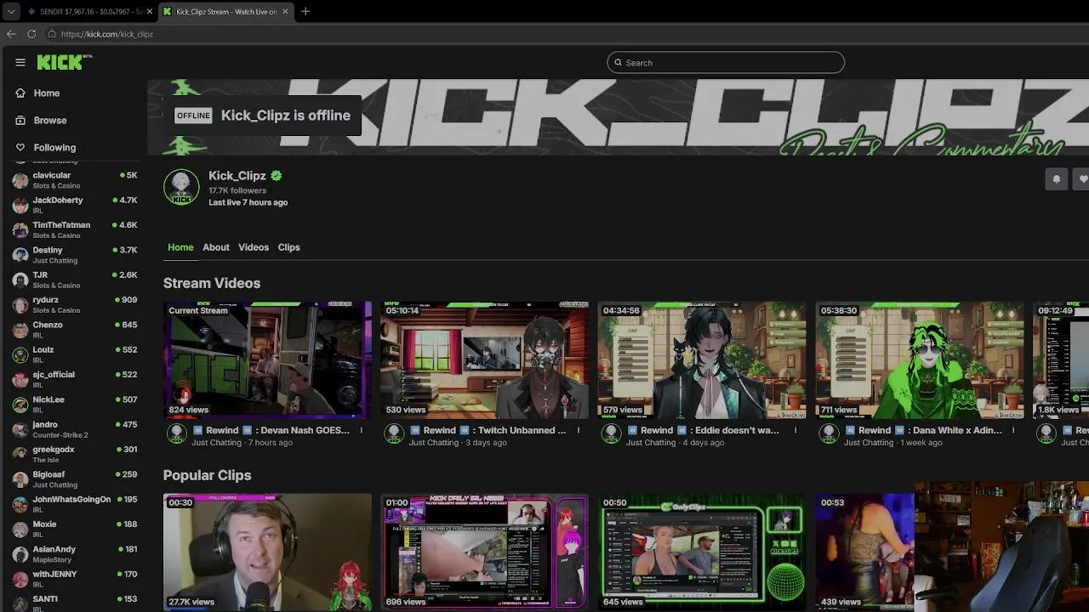
Task: Open options menu for Eddie doesn't video
Action: click(795, 430)
